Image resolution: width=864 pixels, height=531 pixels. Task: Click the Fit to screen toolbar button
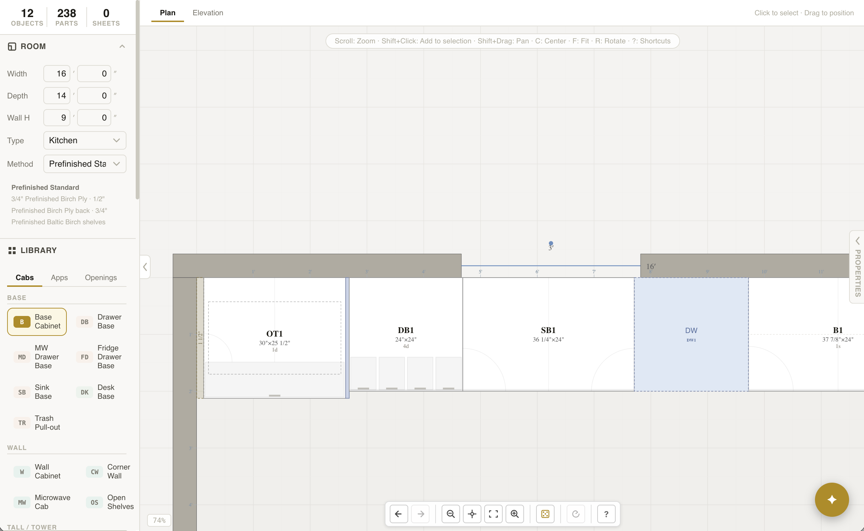pos(493,514)
